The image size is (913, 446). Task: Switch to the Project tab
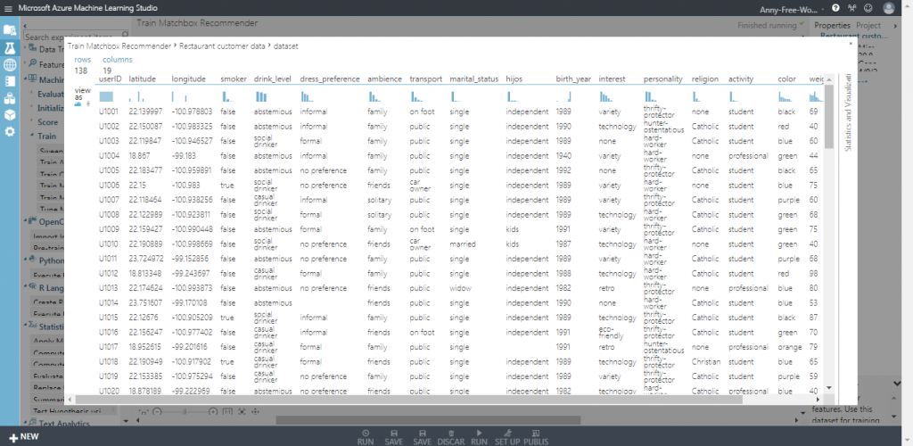point(868,25)
